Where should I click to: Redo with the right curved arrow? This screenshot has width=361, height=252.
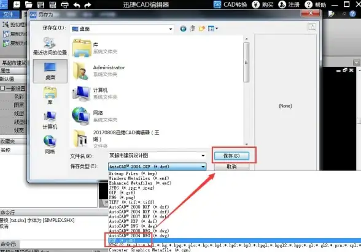(x=88, y=5)
